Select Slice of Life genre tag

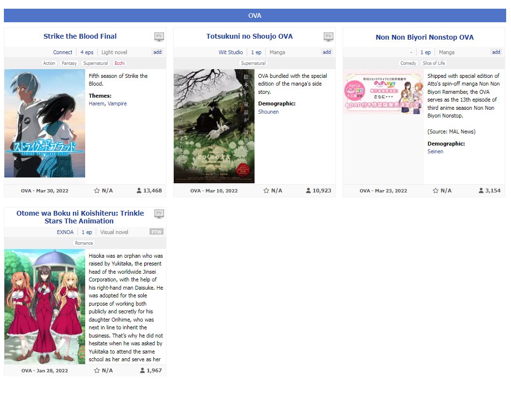coord(434,63)
